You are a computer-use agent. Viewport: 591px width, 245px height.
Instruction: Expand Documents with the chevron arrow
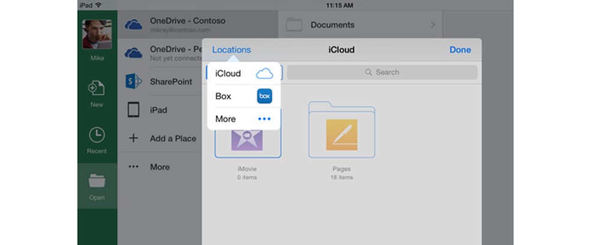click(432, 25)
